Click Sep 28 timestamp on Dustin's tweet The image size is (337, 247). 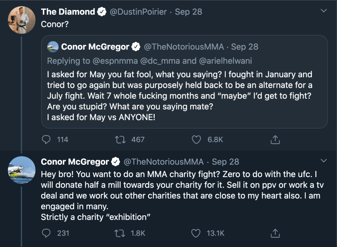coord(189,12)
